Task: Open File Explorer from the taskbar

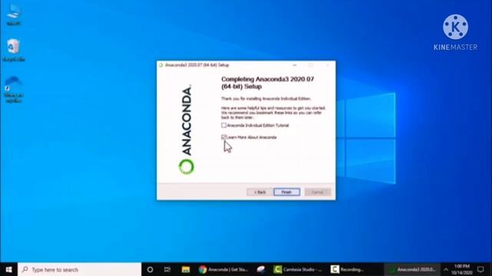Action: [185, 269]
